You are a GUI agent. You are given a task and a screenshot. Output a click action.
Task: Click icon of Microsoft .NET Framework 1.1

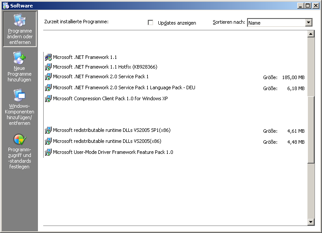tap(48, 57)
